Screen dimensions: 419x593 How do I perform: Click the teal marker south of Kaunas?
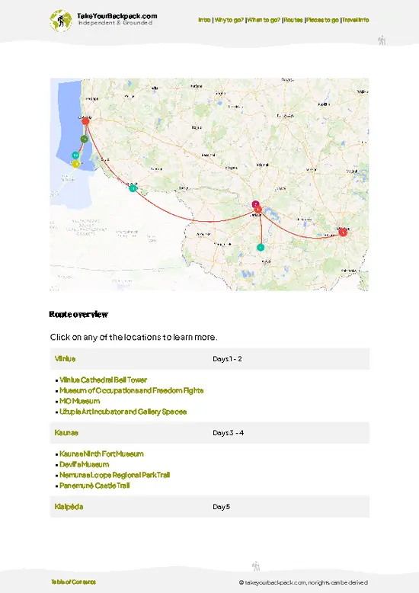261,247
